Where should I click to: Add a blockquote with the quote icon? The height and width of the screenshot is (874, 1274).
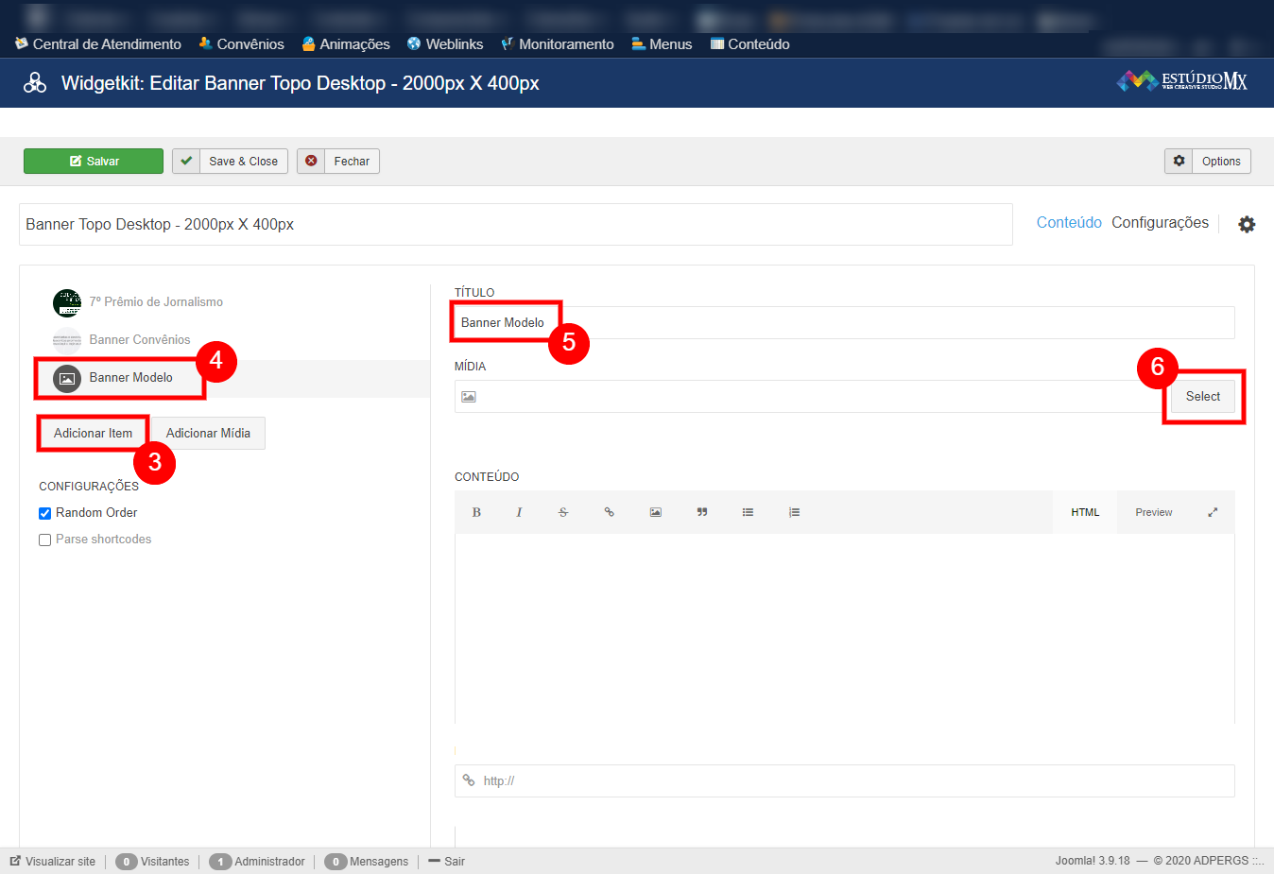point(702,512)
